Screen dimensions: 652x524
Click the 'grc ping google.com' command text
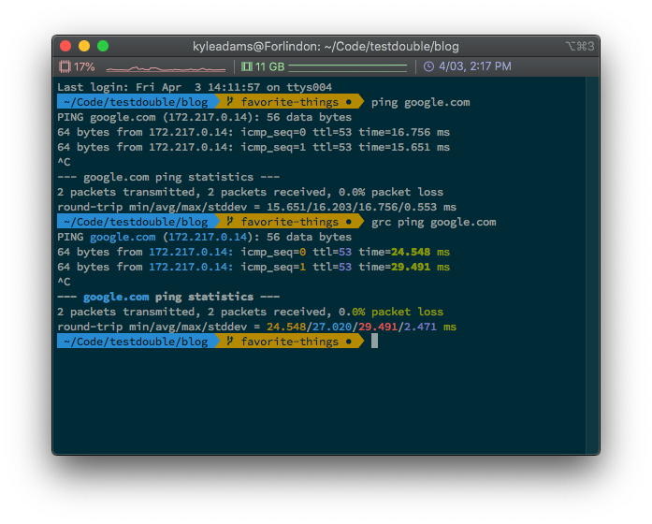434,222
